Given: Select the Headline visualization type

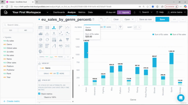Looking at the screenshot, I should tap(54, 34).
